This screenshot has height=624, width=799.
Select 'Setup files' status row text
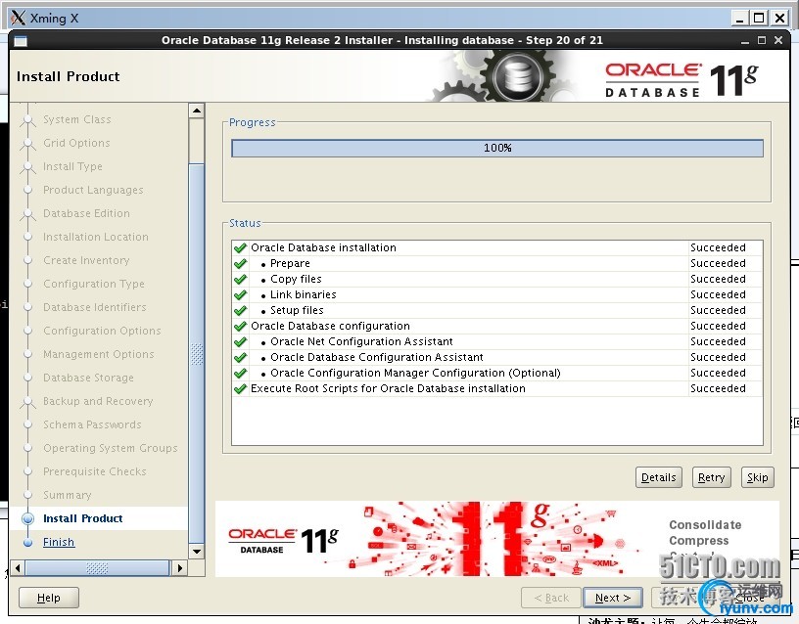coord(297,310)
